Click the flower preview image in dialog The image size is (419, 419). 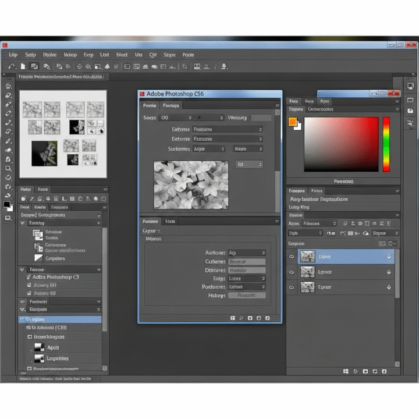191,185
